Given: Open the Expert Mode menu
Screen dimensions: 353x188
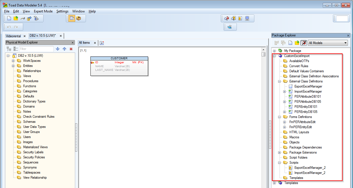Looking at the screenshot, I should click(x=43, y=11).
